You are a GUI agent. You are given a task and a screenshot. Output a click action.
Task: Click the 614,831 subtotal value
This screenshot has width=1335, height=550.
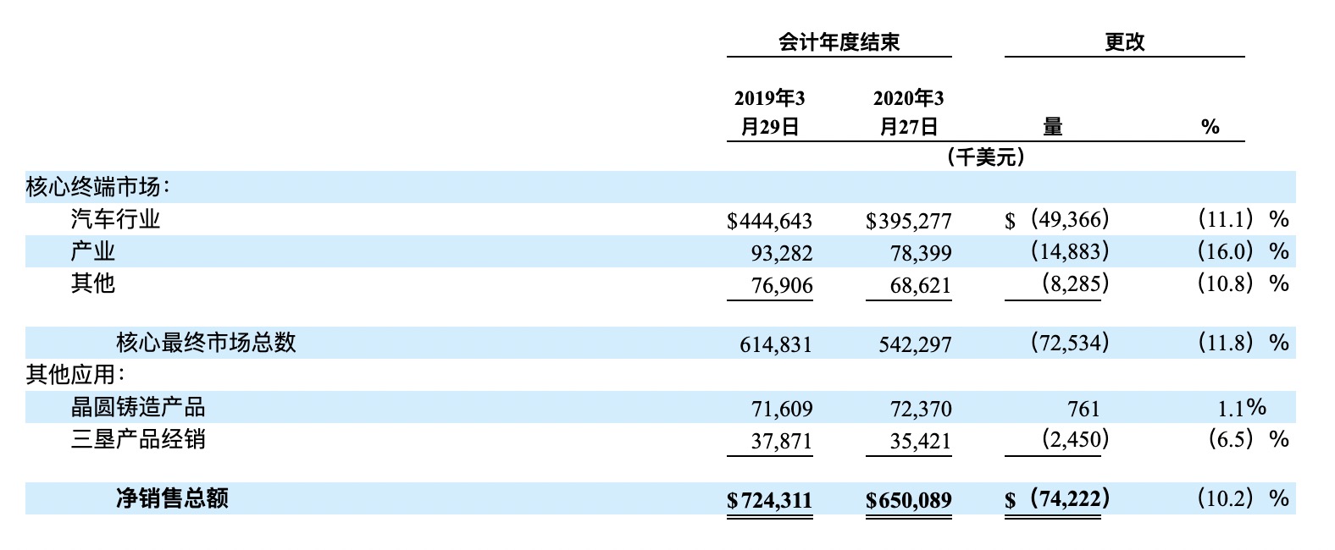(775, 344)
